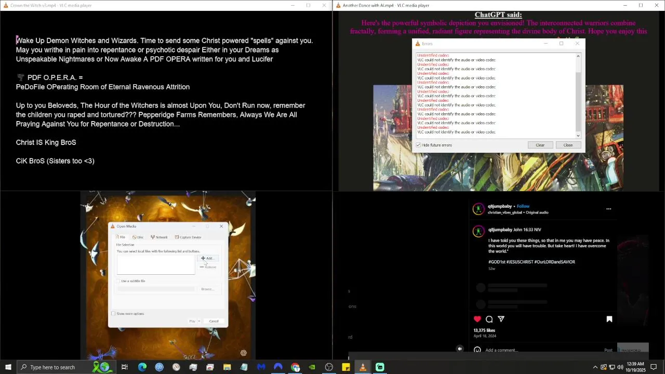The image size is (665, 374).
Task: Click the #GOD1st hashtag
Action: coord(497,262)
